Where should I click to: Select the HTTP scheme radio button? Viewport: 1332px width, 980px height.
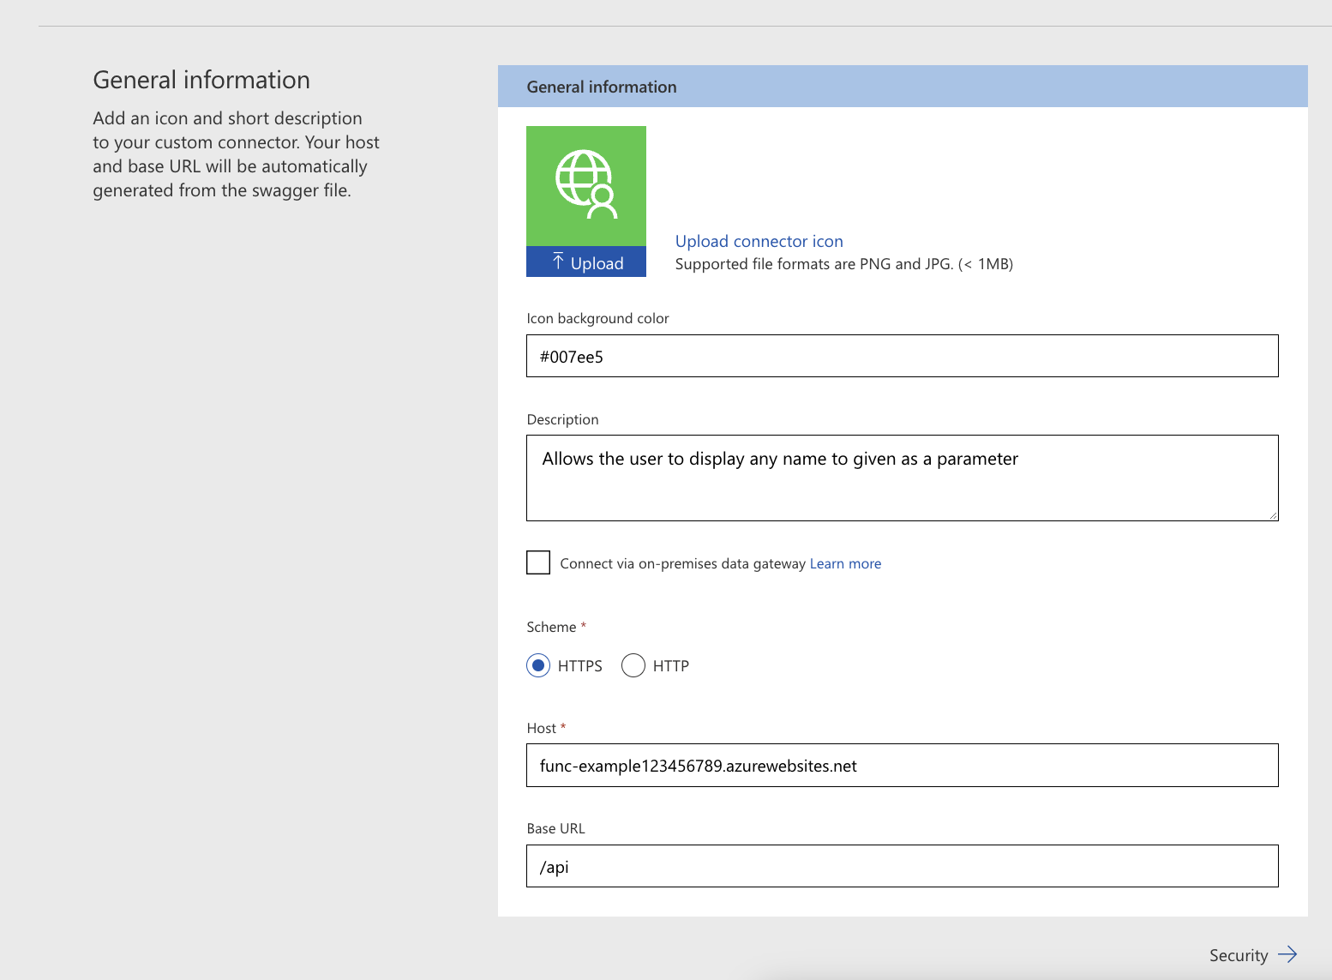click(633, 665)
